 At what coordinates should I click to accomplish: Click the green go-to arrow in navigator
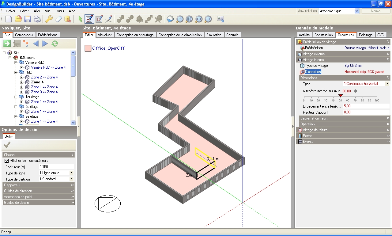[7, 44]
